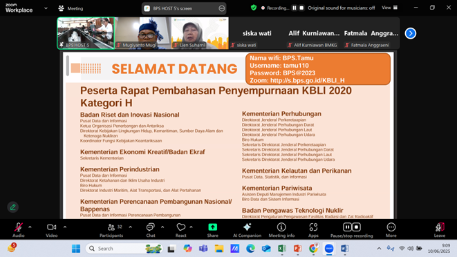This screenshot has height=257, width=457.
Task: Expand chat options caret
Action: 162,227
